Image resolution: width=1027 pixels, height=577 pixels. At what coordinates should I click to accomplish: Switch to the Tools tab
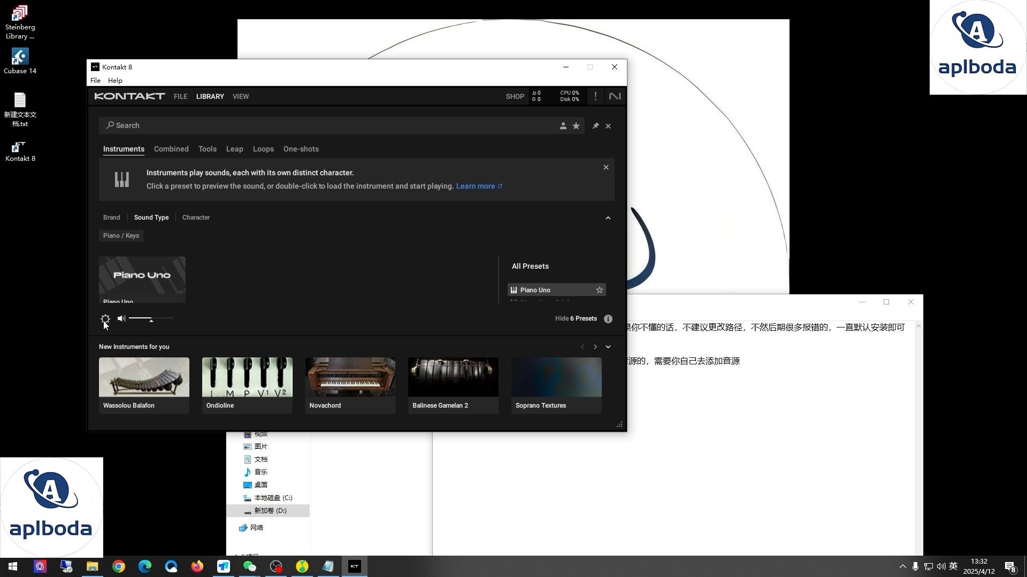(208, 149)
